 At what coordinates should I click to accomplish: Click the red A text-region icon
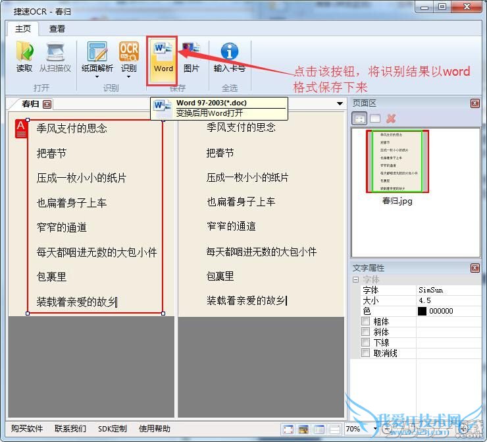click(21, 128)
